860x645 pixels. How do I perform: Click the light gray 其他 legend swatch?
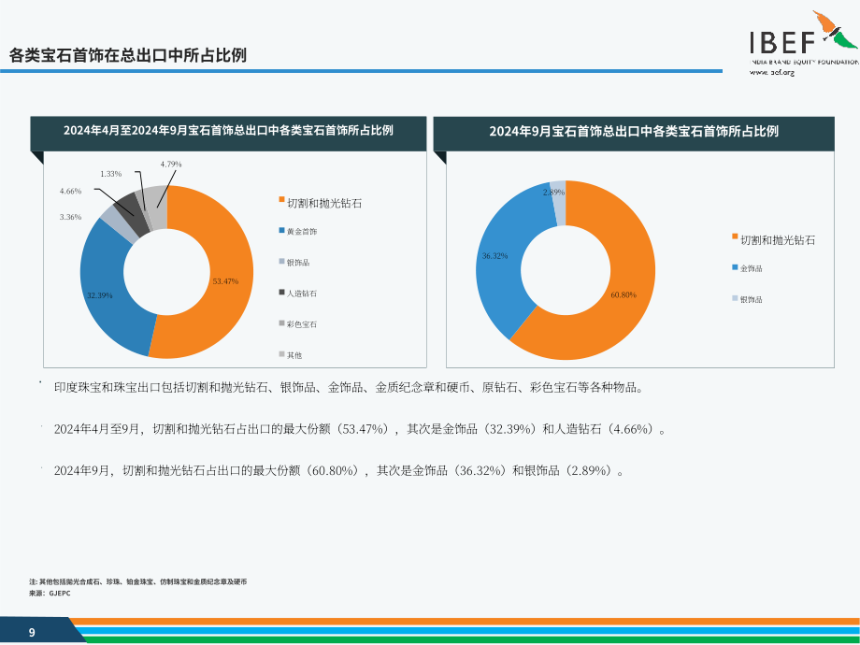point(281,354)
